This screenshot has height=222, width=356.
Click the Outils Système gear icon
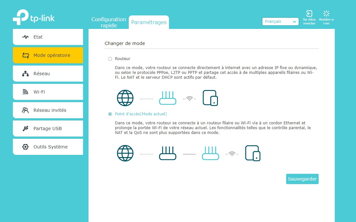[25, 147]
